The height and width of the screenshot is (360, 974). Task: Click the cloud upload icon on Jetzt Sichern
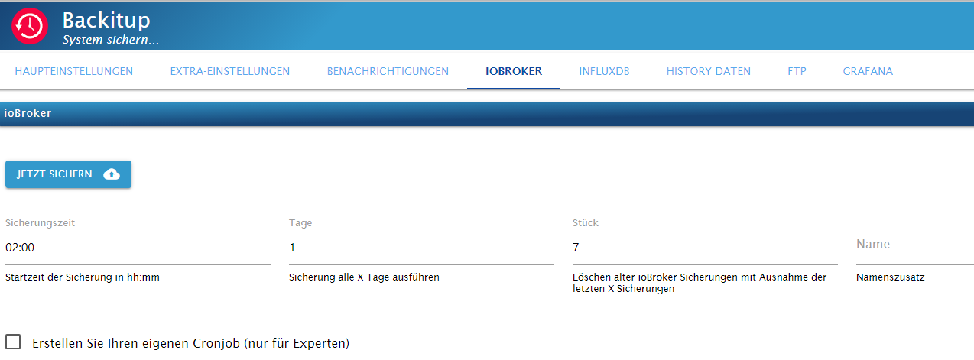pyautogui.click(x=112, y=174)
